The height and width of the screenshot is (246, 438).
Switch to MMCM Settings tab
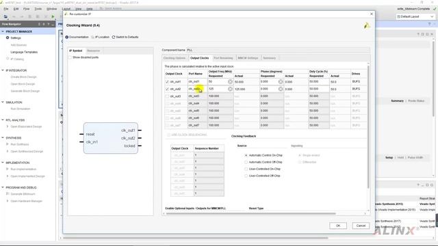[x=248, y=58]
